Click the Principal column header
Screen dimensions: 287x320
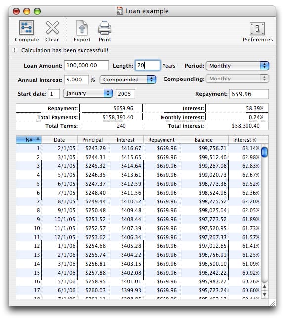92,140
